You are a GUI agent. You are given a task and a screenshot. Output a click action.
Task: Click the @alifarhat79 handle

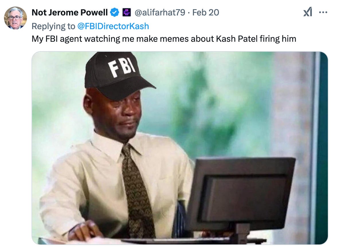click(160, 13)
